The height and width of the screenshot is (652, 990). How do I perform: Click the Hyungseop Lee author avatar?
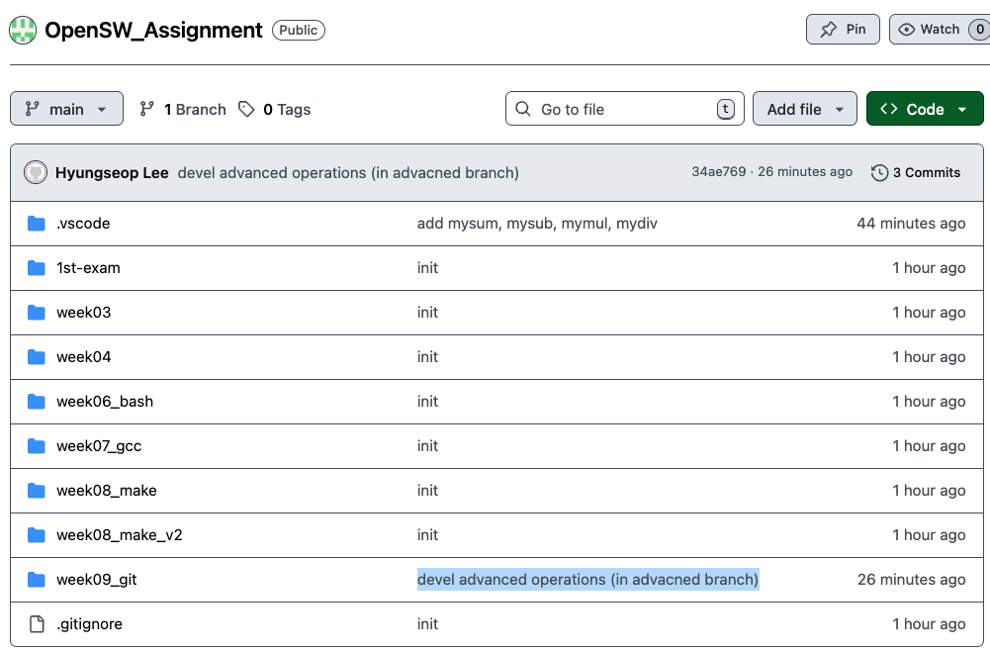(x=36, y=172)
